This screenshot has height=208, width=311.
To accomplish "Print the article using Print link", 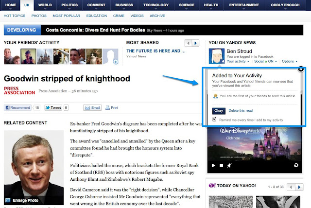I will 112,108.
